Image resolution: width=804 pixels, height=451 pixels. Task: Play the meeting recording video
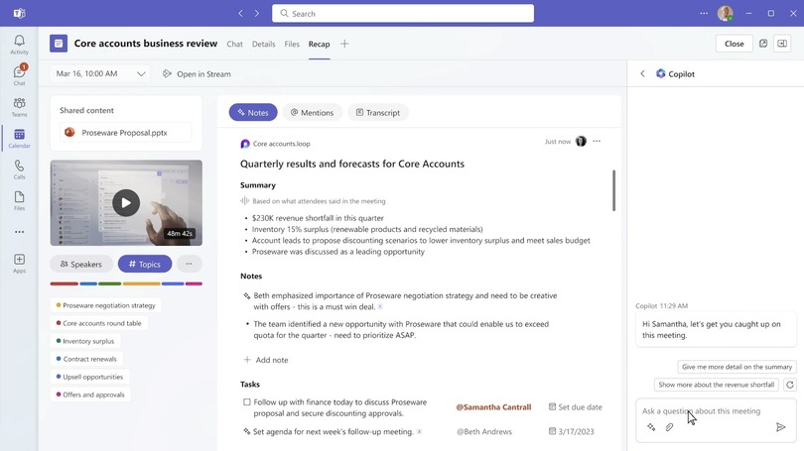(x=125, y=203)
